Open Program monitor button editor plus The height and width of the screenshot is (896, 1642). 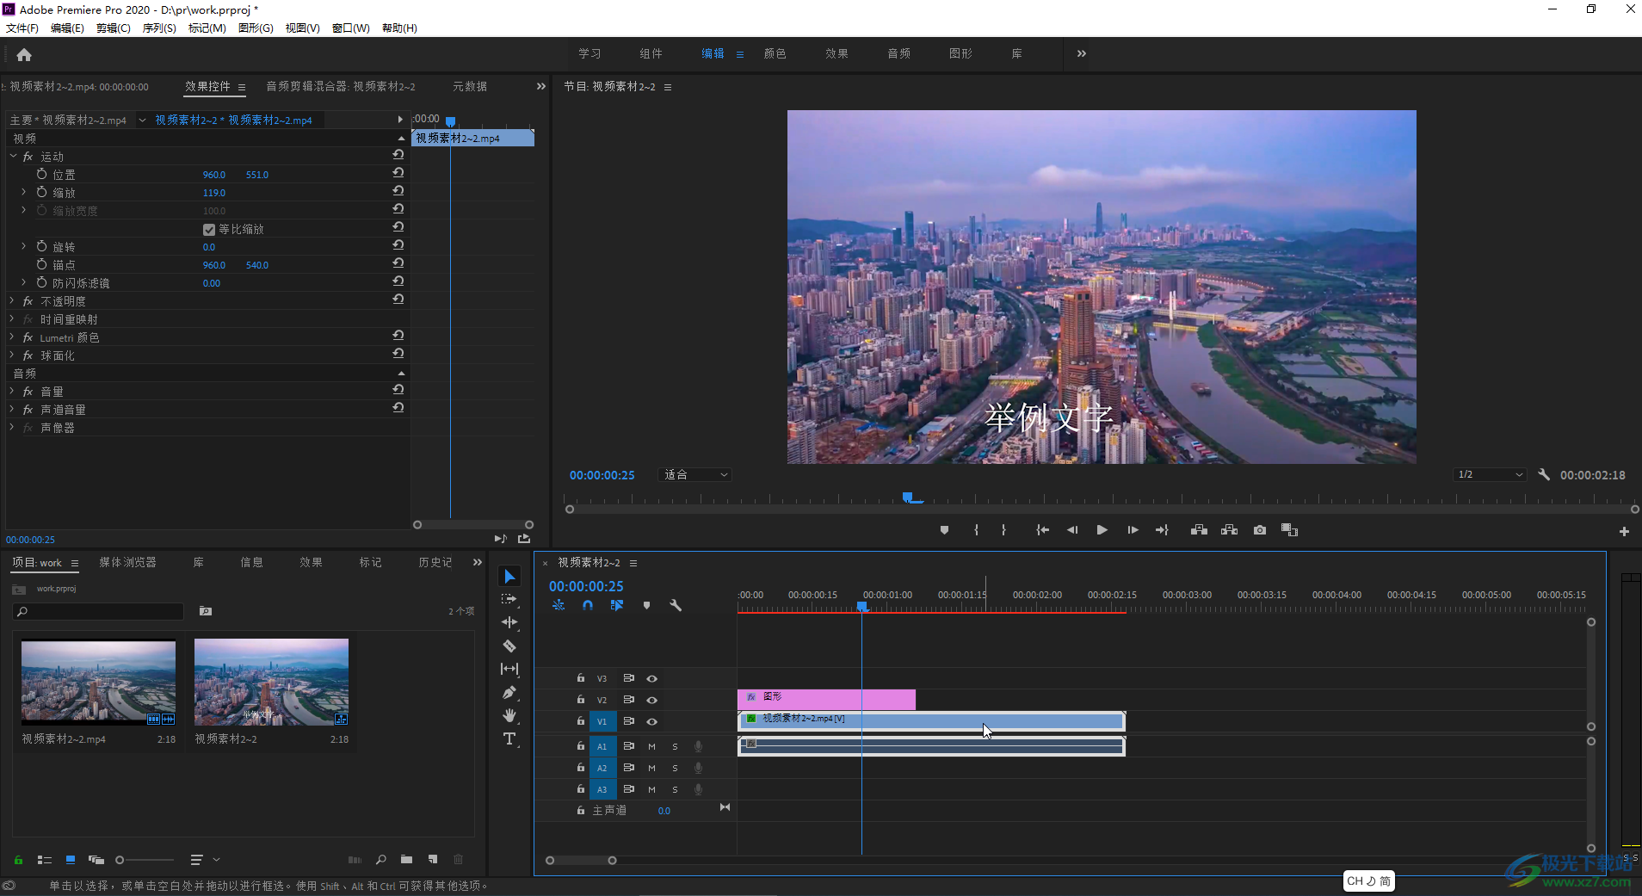click(1624, 532)
